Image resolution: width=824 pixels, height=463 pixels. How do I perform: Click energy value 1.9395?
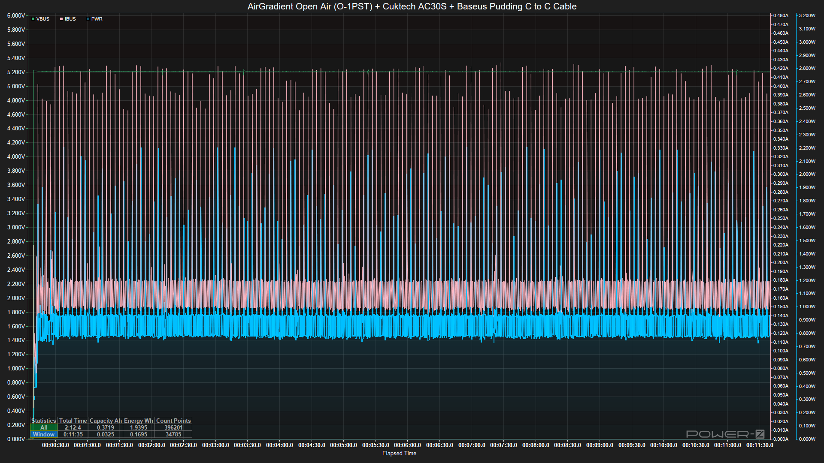[x=139, y=427]
